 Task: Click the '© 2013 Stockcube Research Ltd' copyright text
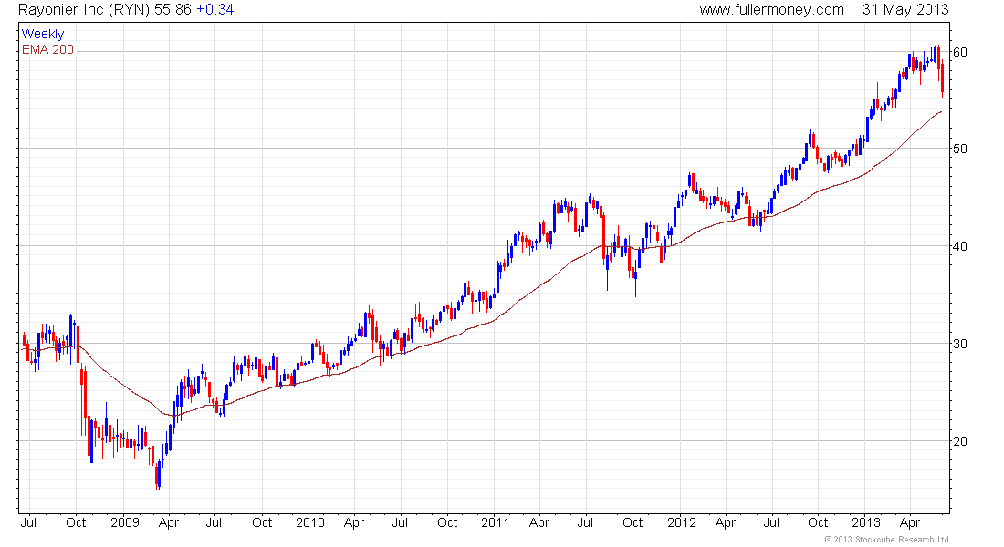coord(886,540)
